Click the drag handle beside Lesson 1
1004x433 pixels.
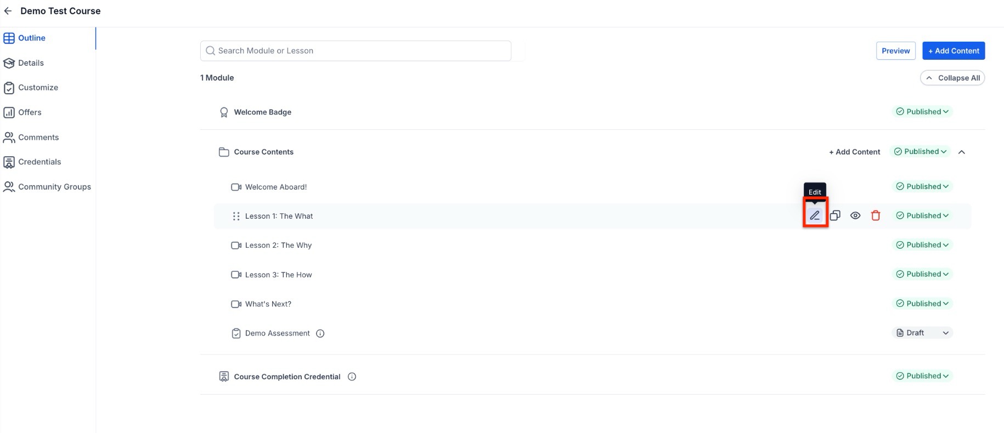click(236, 216)
